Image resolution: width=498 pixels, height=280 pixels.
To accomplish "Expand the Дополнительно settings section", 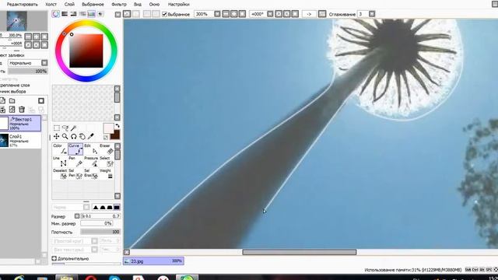I will pos(54,258).
